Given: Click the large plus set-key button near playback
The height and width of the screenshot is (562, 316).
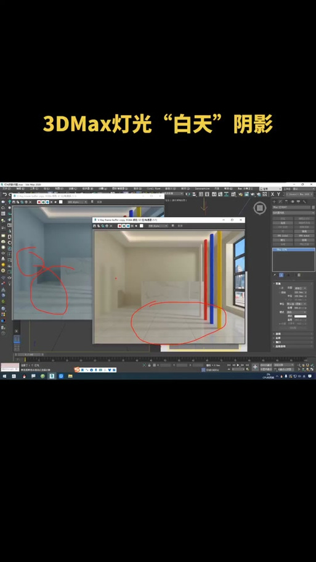Looking at the screenshot, I should tap(255, 367).
